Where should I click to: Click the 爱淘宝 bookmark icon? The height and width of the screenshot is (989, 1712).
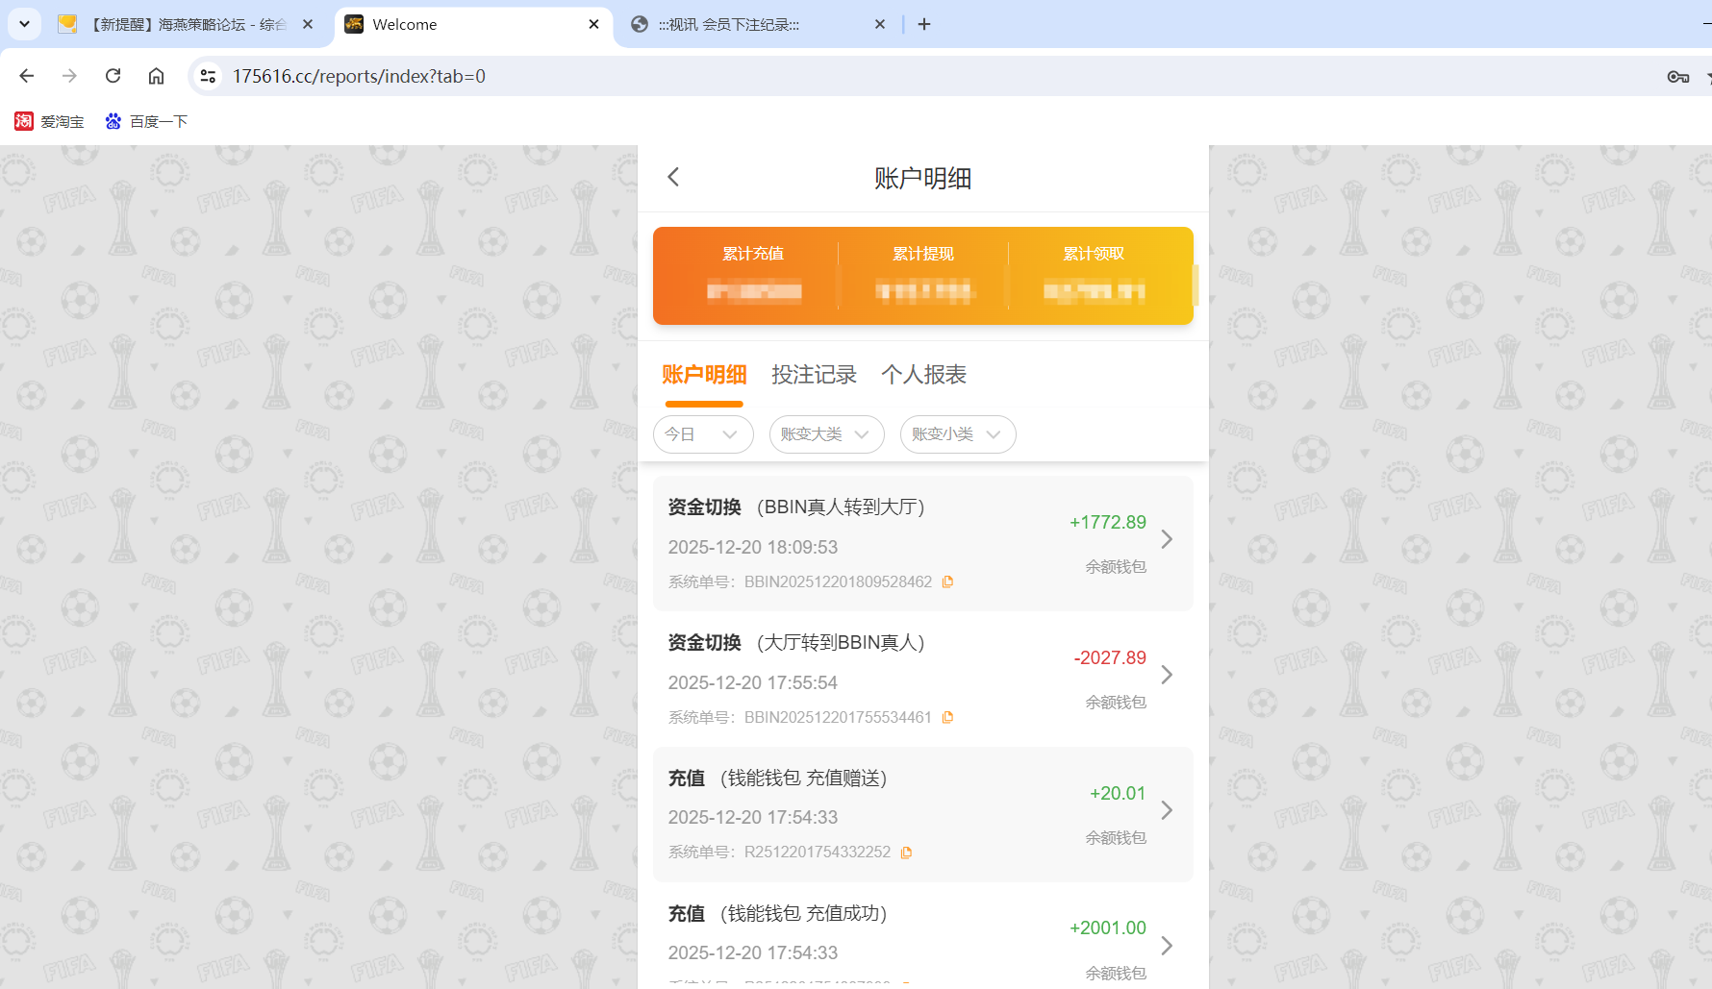24,121
